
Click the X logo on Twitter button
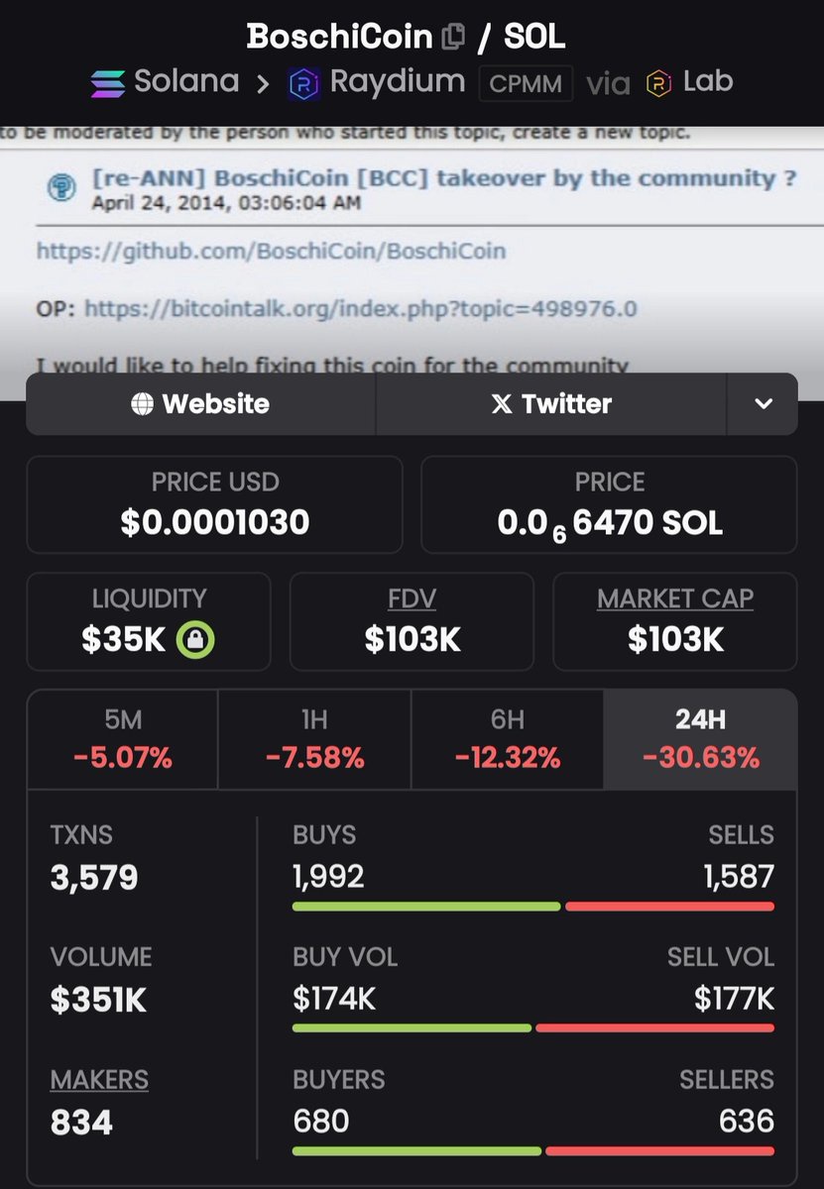tap(502, 404)
